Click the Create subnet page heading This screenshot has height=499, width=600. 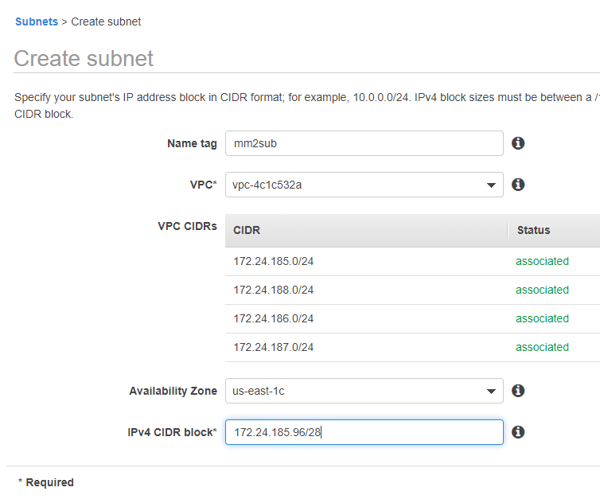coord(84,58)
